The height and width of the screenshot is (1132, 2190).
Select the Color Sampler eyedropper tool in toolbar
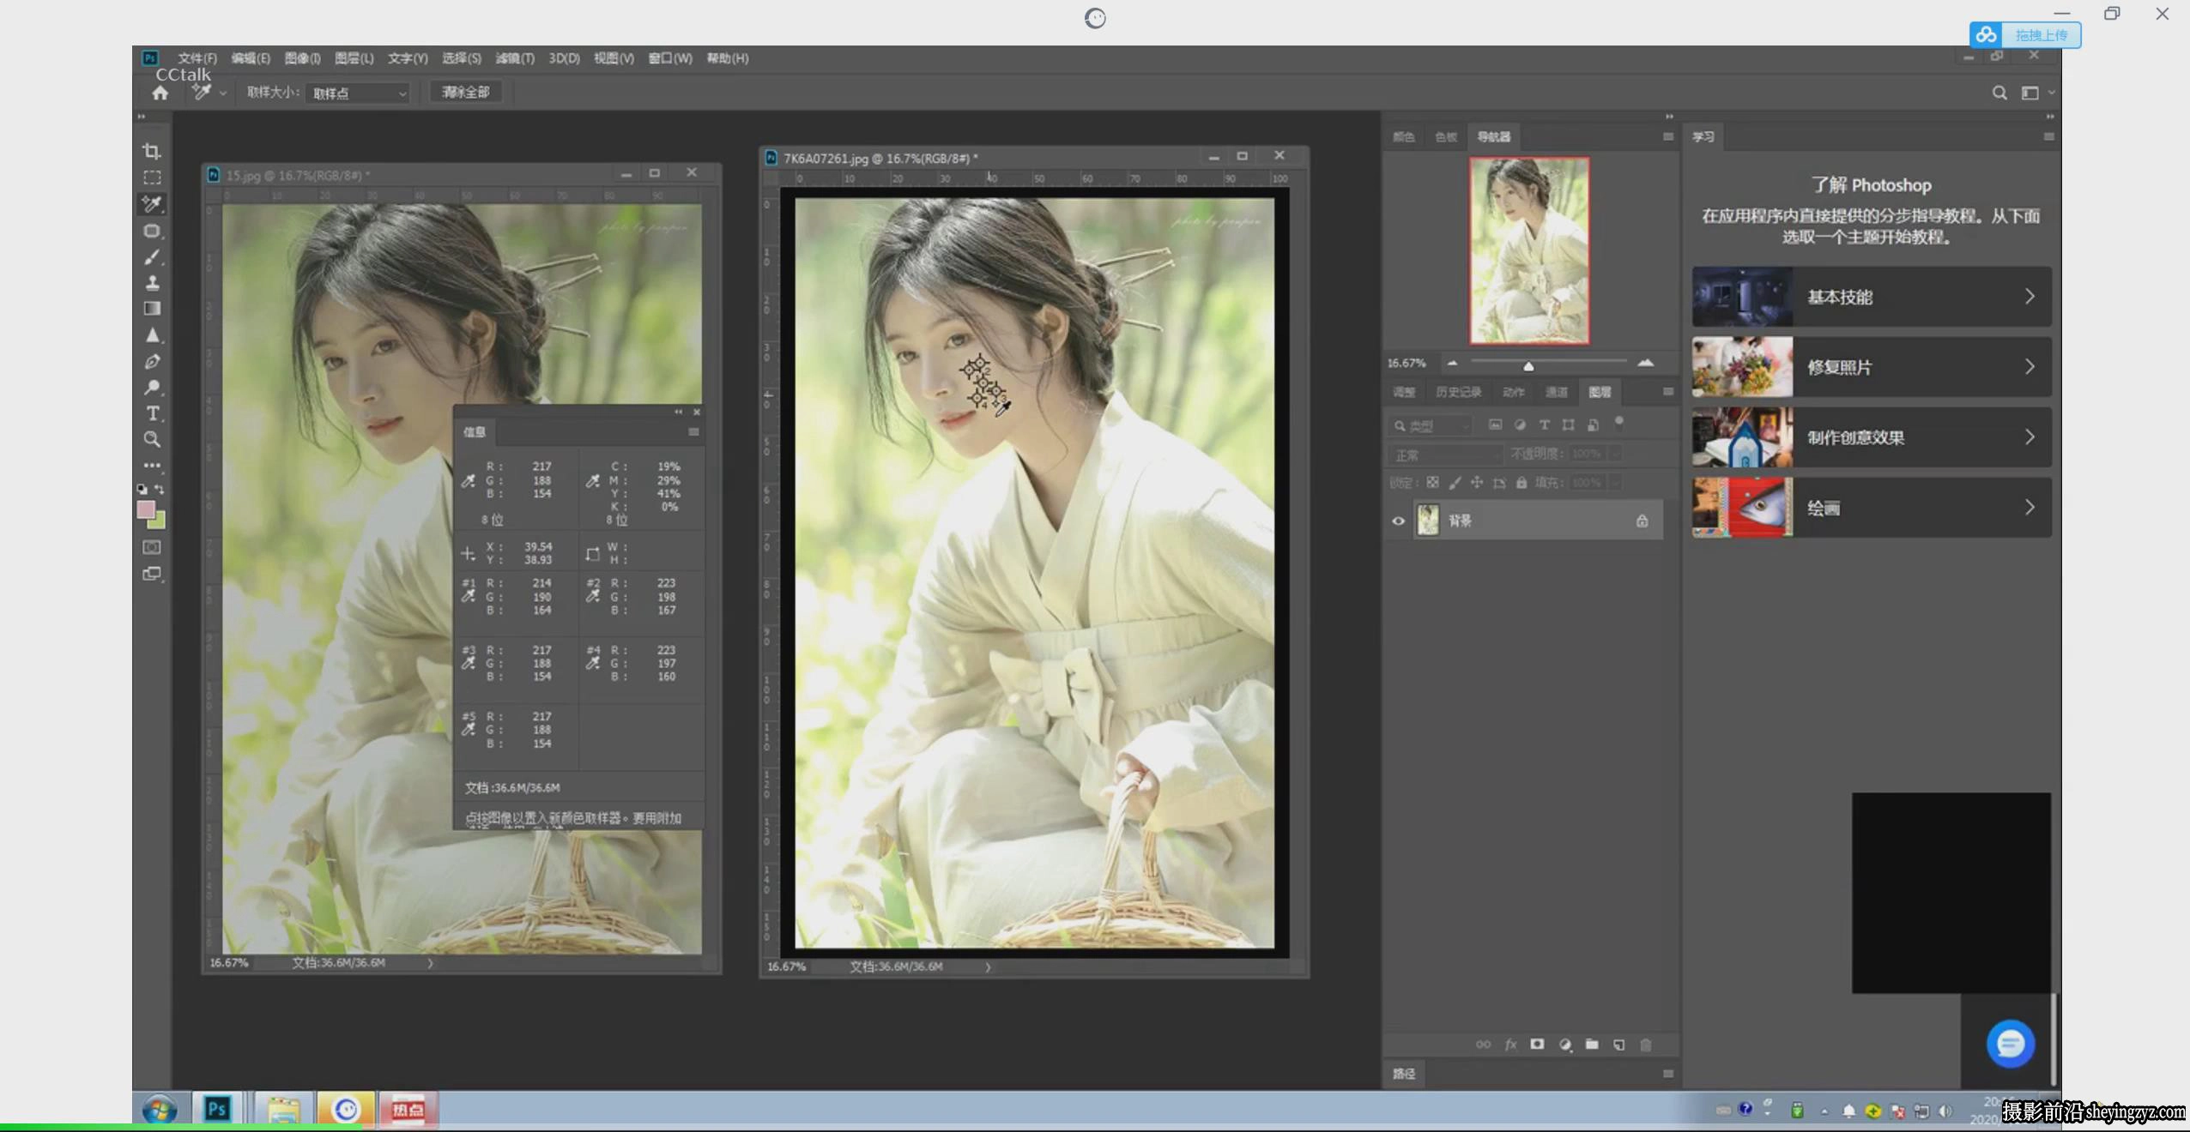tap(152, 204)
